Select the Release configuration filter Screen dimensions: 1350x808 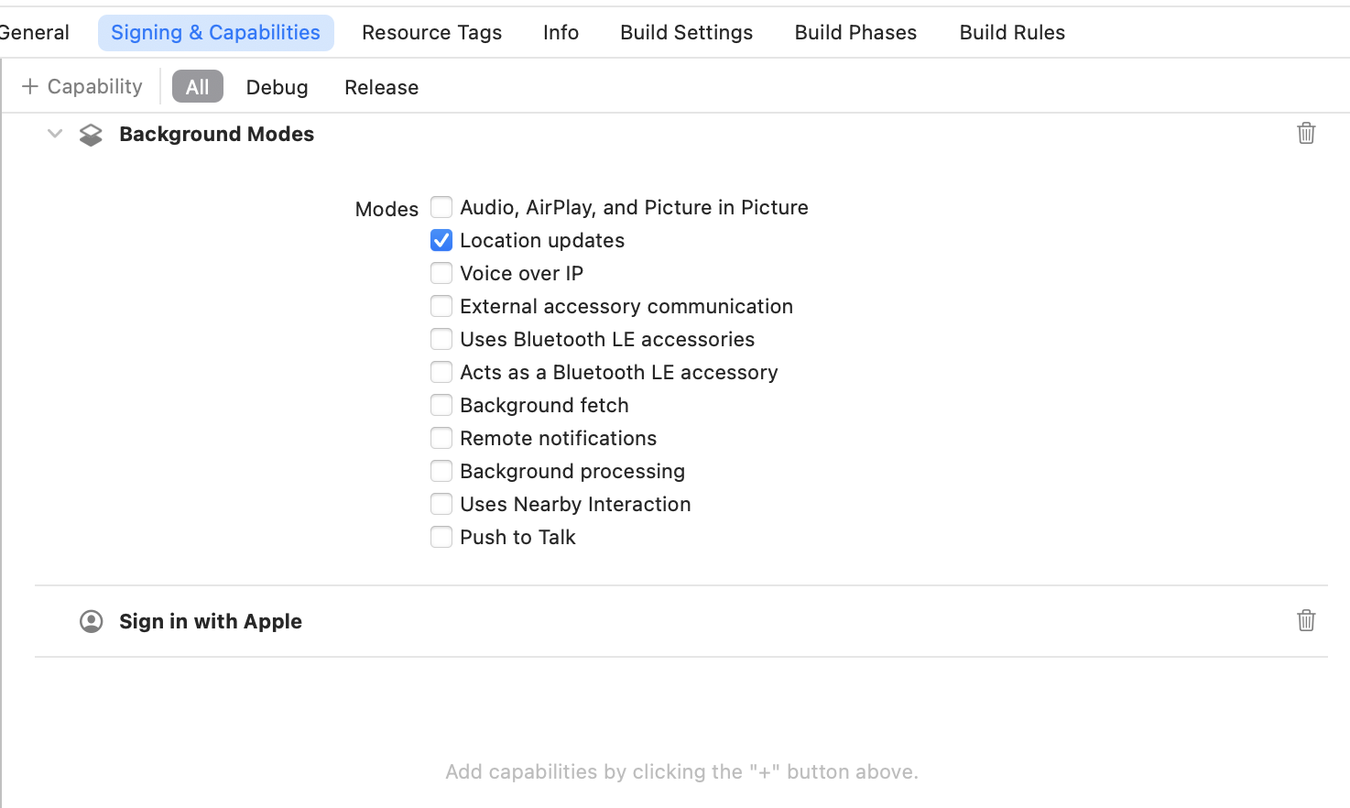point(381,87)
